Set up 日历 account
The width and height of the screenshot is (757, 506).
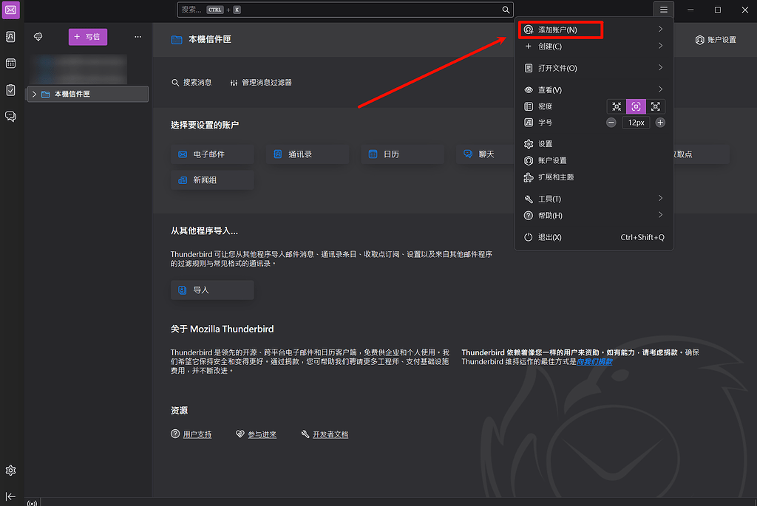click(403, 154)
